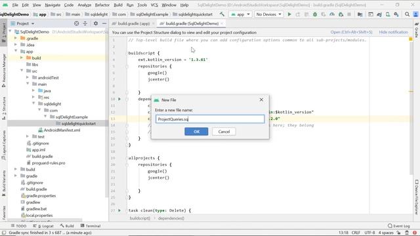
Task: Expand the test folder
Action: [28, 136]
